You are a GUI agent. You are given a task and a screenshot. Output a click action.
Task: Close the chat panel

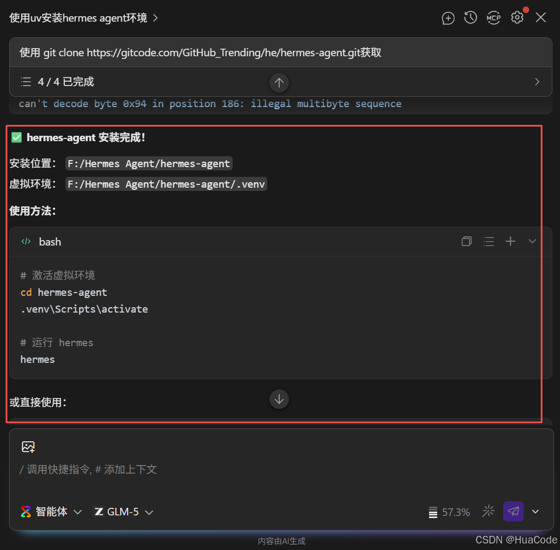[541, 17]
